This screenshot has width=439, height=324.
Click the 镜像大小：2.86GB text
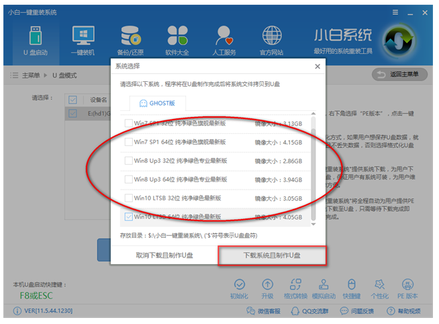[279, 161]
